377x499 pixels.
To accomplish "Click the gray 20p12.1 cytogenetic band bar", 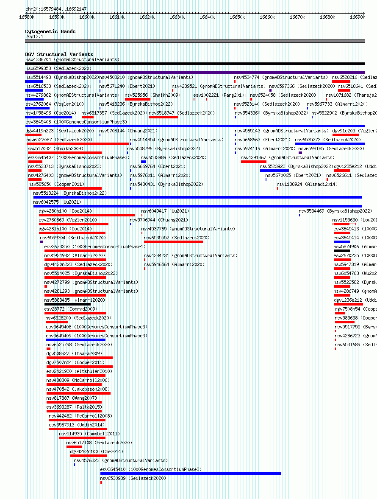I will click(x=195, y=41).
